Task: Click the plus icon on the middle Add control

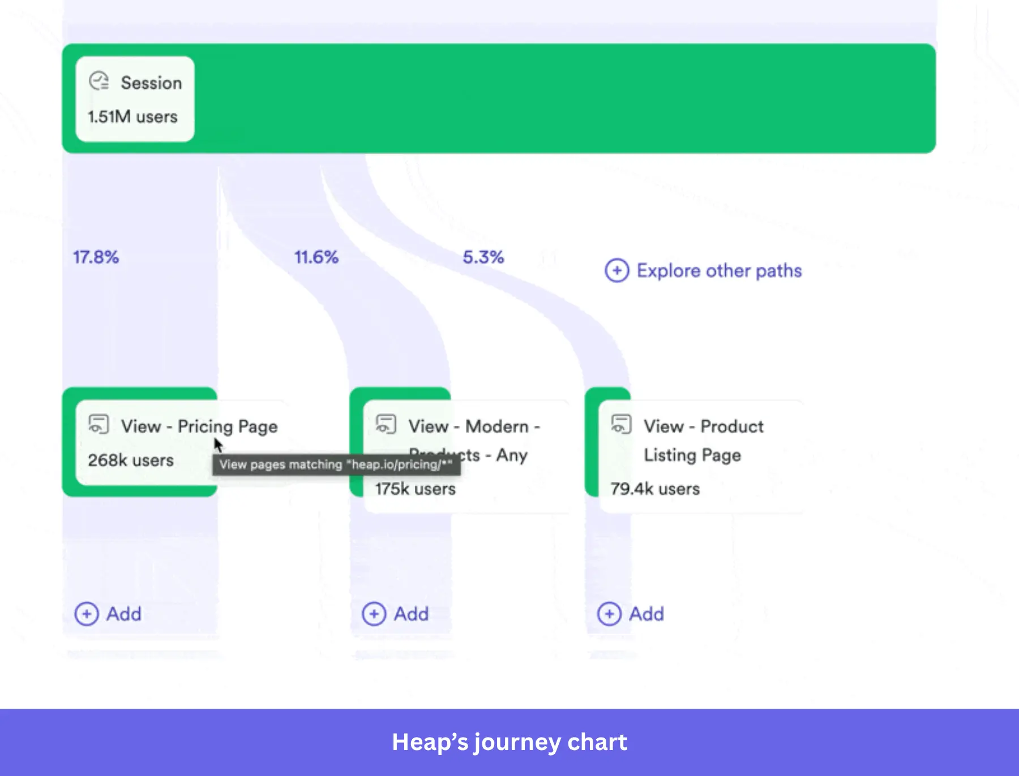Action: point(374,614)
